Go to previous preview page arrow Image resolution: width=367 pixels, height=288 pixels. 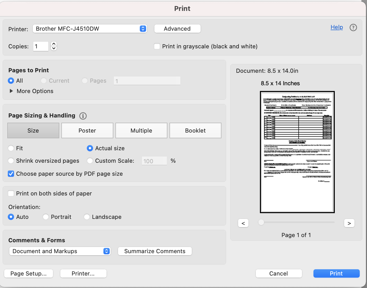243,223
